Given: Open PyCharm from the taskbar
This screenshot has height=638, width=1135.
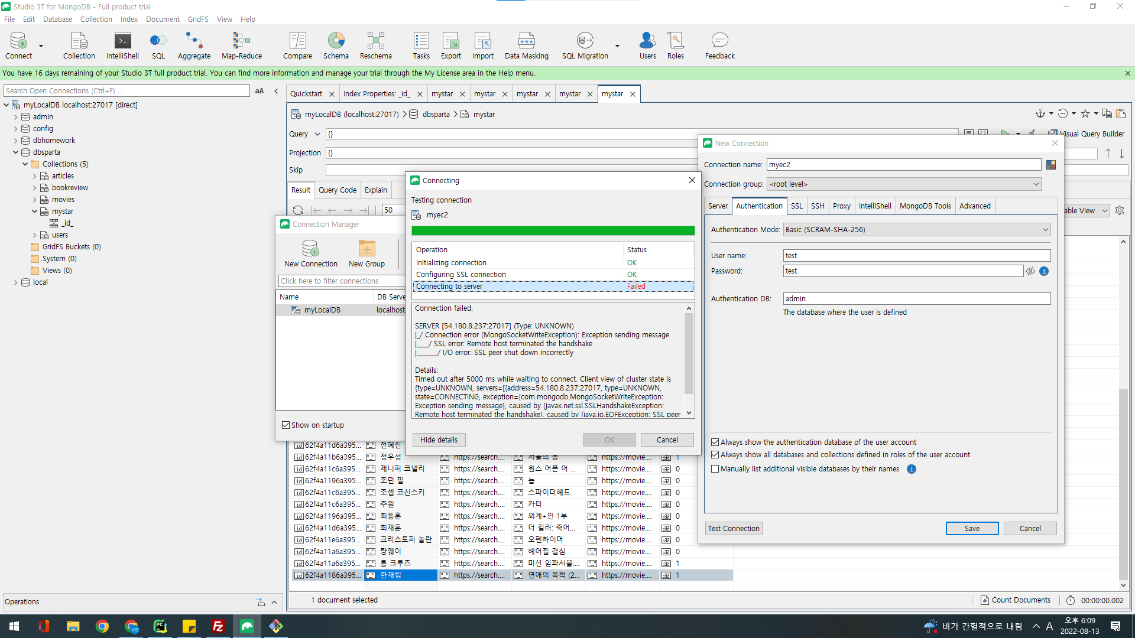Looking at the screenshot, I should [160, 626].
